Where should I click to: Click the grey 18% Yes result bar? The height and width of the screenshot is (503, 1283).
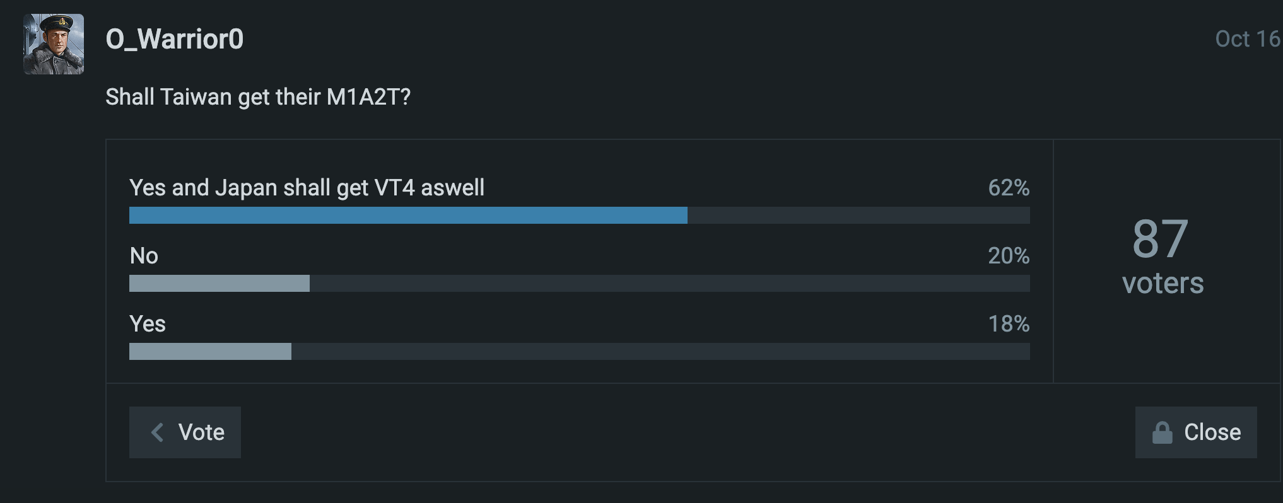[x=210, y=352]
